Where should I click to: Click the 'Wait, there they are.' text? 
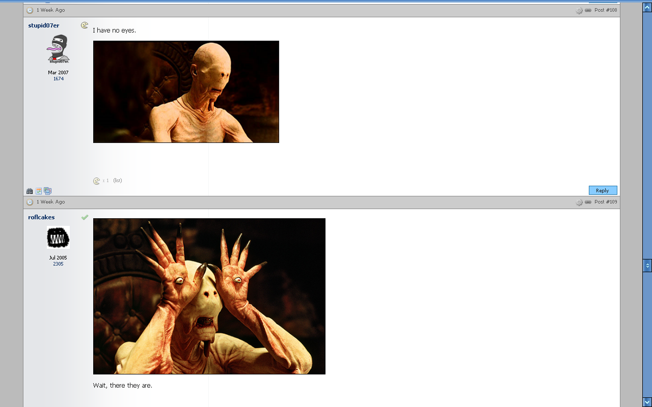coord(122,386)
